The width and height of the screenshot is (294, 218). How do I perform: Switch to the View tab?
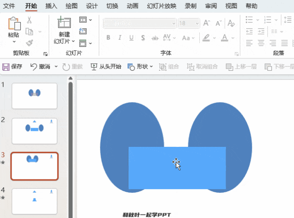pyautogui.click(x=231, y=6)
